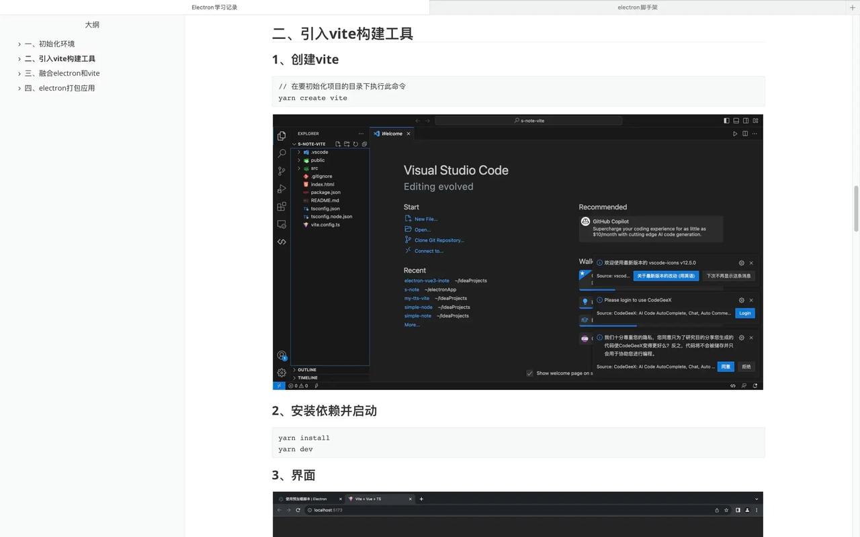Select '使用预加载脚本 | Electron' browser tab
This screenshot has width=860, height=537.
coord(310,499)
